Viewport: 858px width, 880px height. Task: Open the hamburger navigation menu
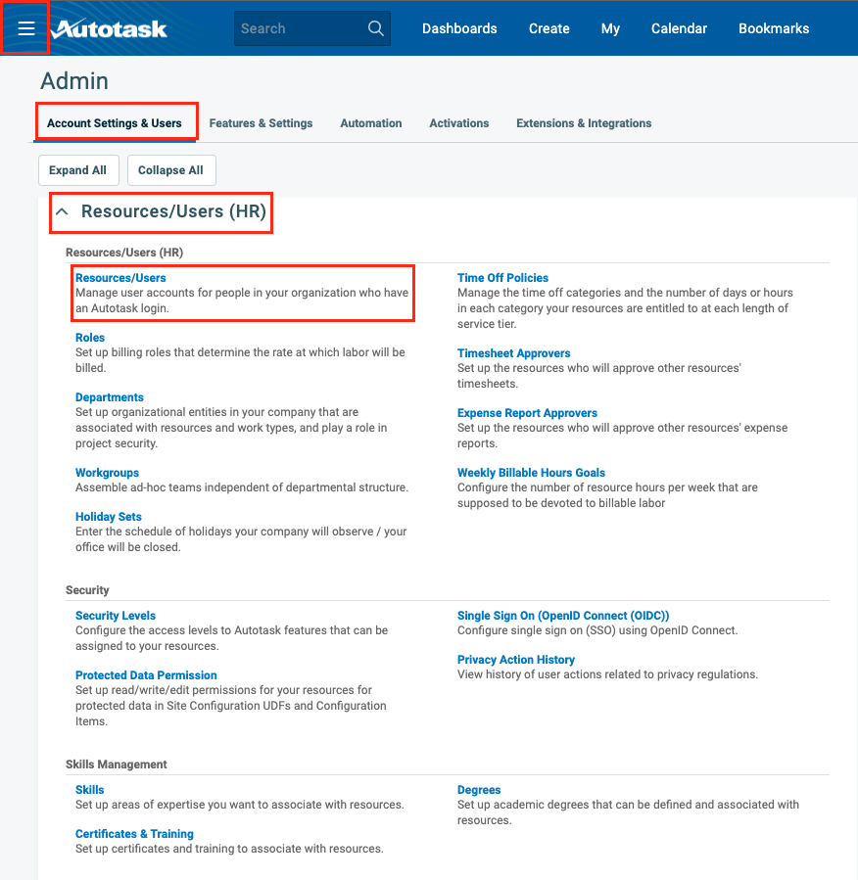[x=25, y=27]
